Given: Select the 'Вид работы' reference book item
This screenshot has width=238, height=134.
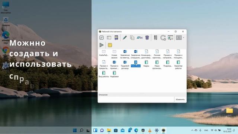Looking at the screenshot, I should point(104,74).
